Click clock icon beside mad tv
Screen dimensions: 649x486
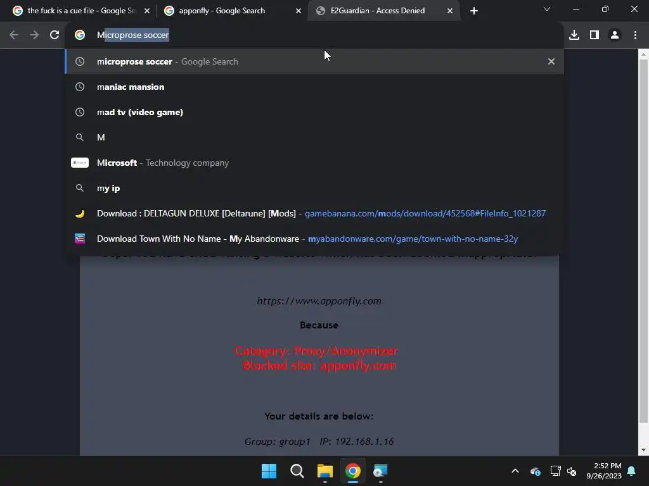(80, 112)
